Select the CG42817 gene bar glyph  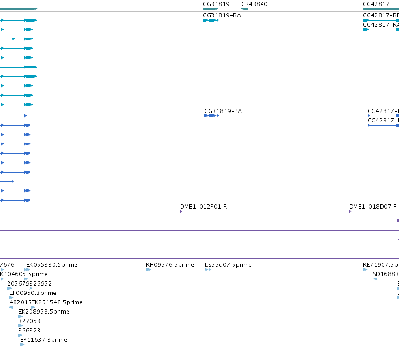click(381, 9)
